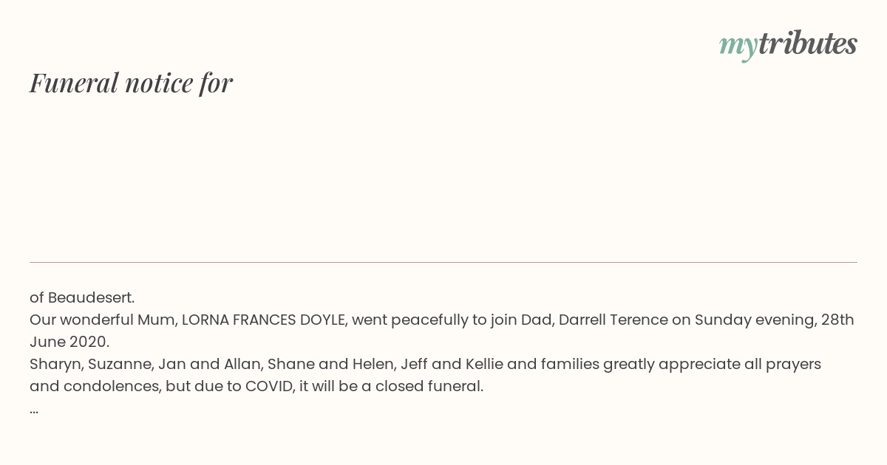
Task: Click the word COVID in the notice
Action: click(269, 386)
